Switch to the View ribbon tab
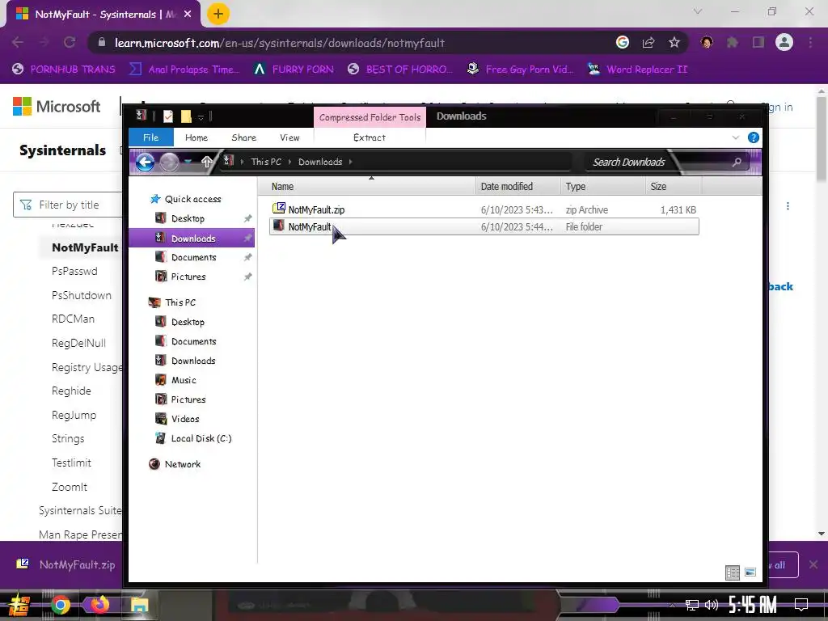This screenshot has width=828, height=621. 289,137
